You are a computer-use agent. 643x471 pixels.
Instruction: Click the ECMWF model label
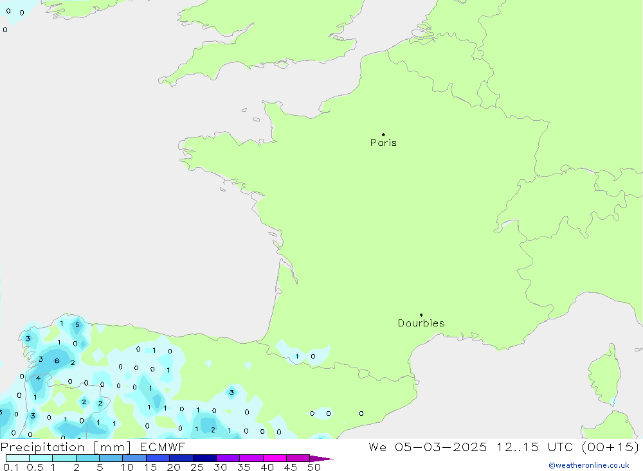coord(163,447)
